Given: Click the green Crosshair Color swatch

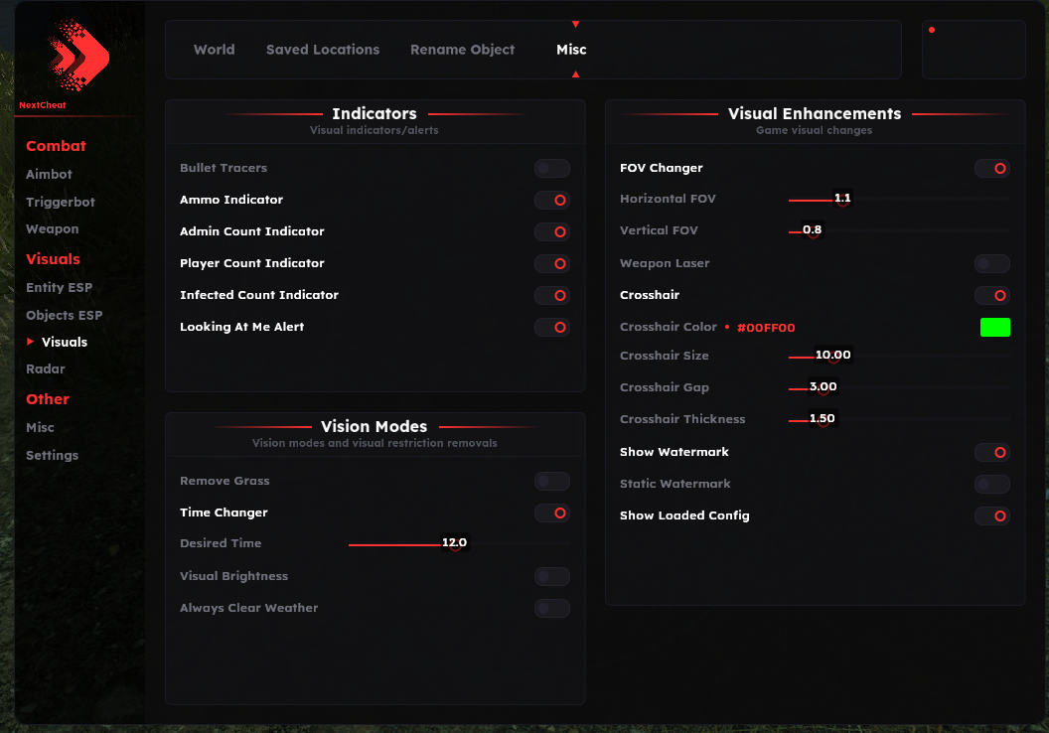Looking at the screenshot, I should click(994, 327).
